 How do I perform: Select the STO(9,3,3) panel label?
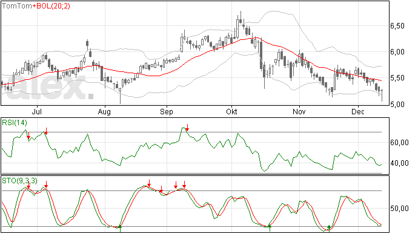click(x=19, y=181)
